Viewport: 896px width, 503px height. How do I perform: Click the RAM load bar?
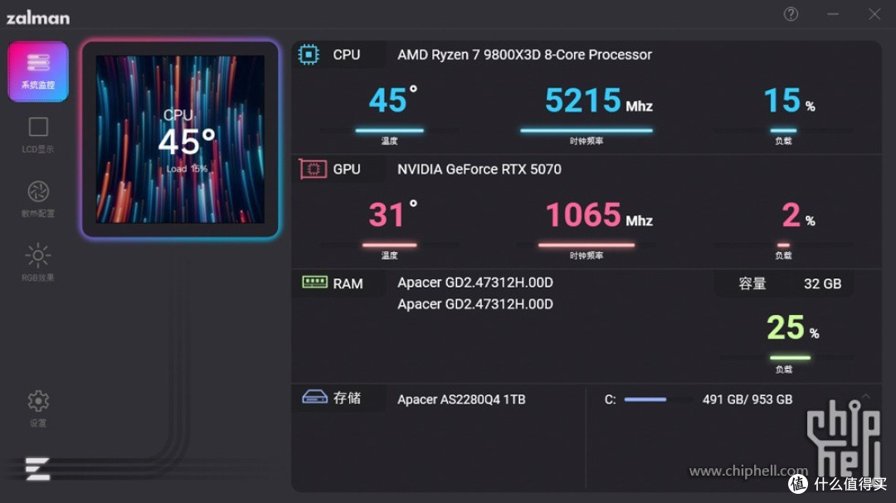coord(791,358)
